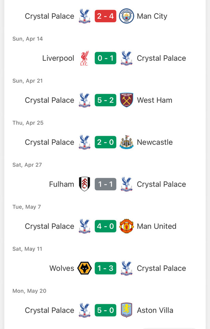Image resolution: width=210 pixels, height=329 pixels.
Task: Click the Fulham club crest
Action: [x=84, y=184]
